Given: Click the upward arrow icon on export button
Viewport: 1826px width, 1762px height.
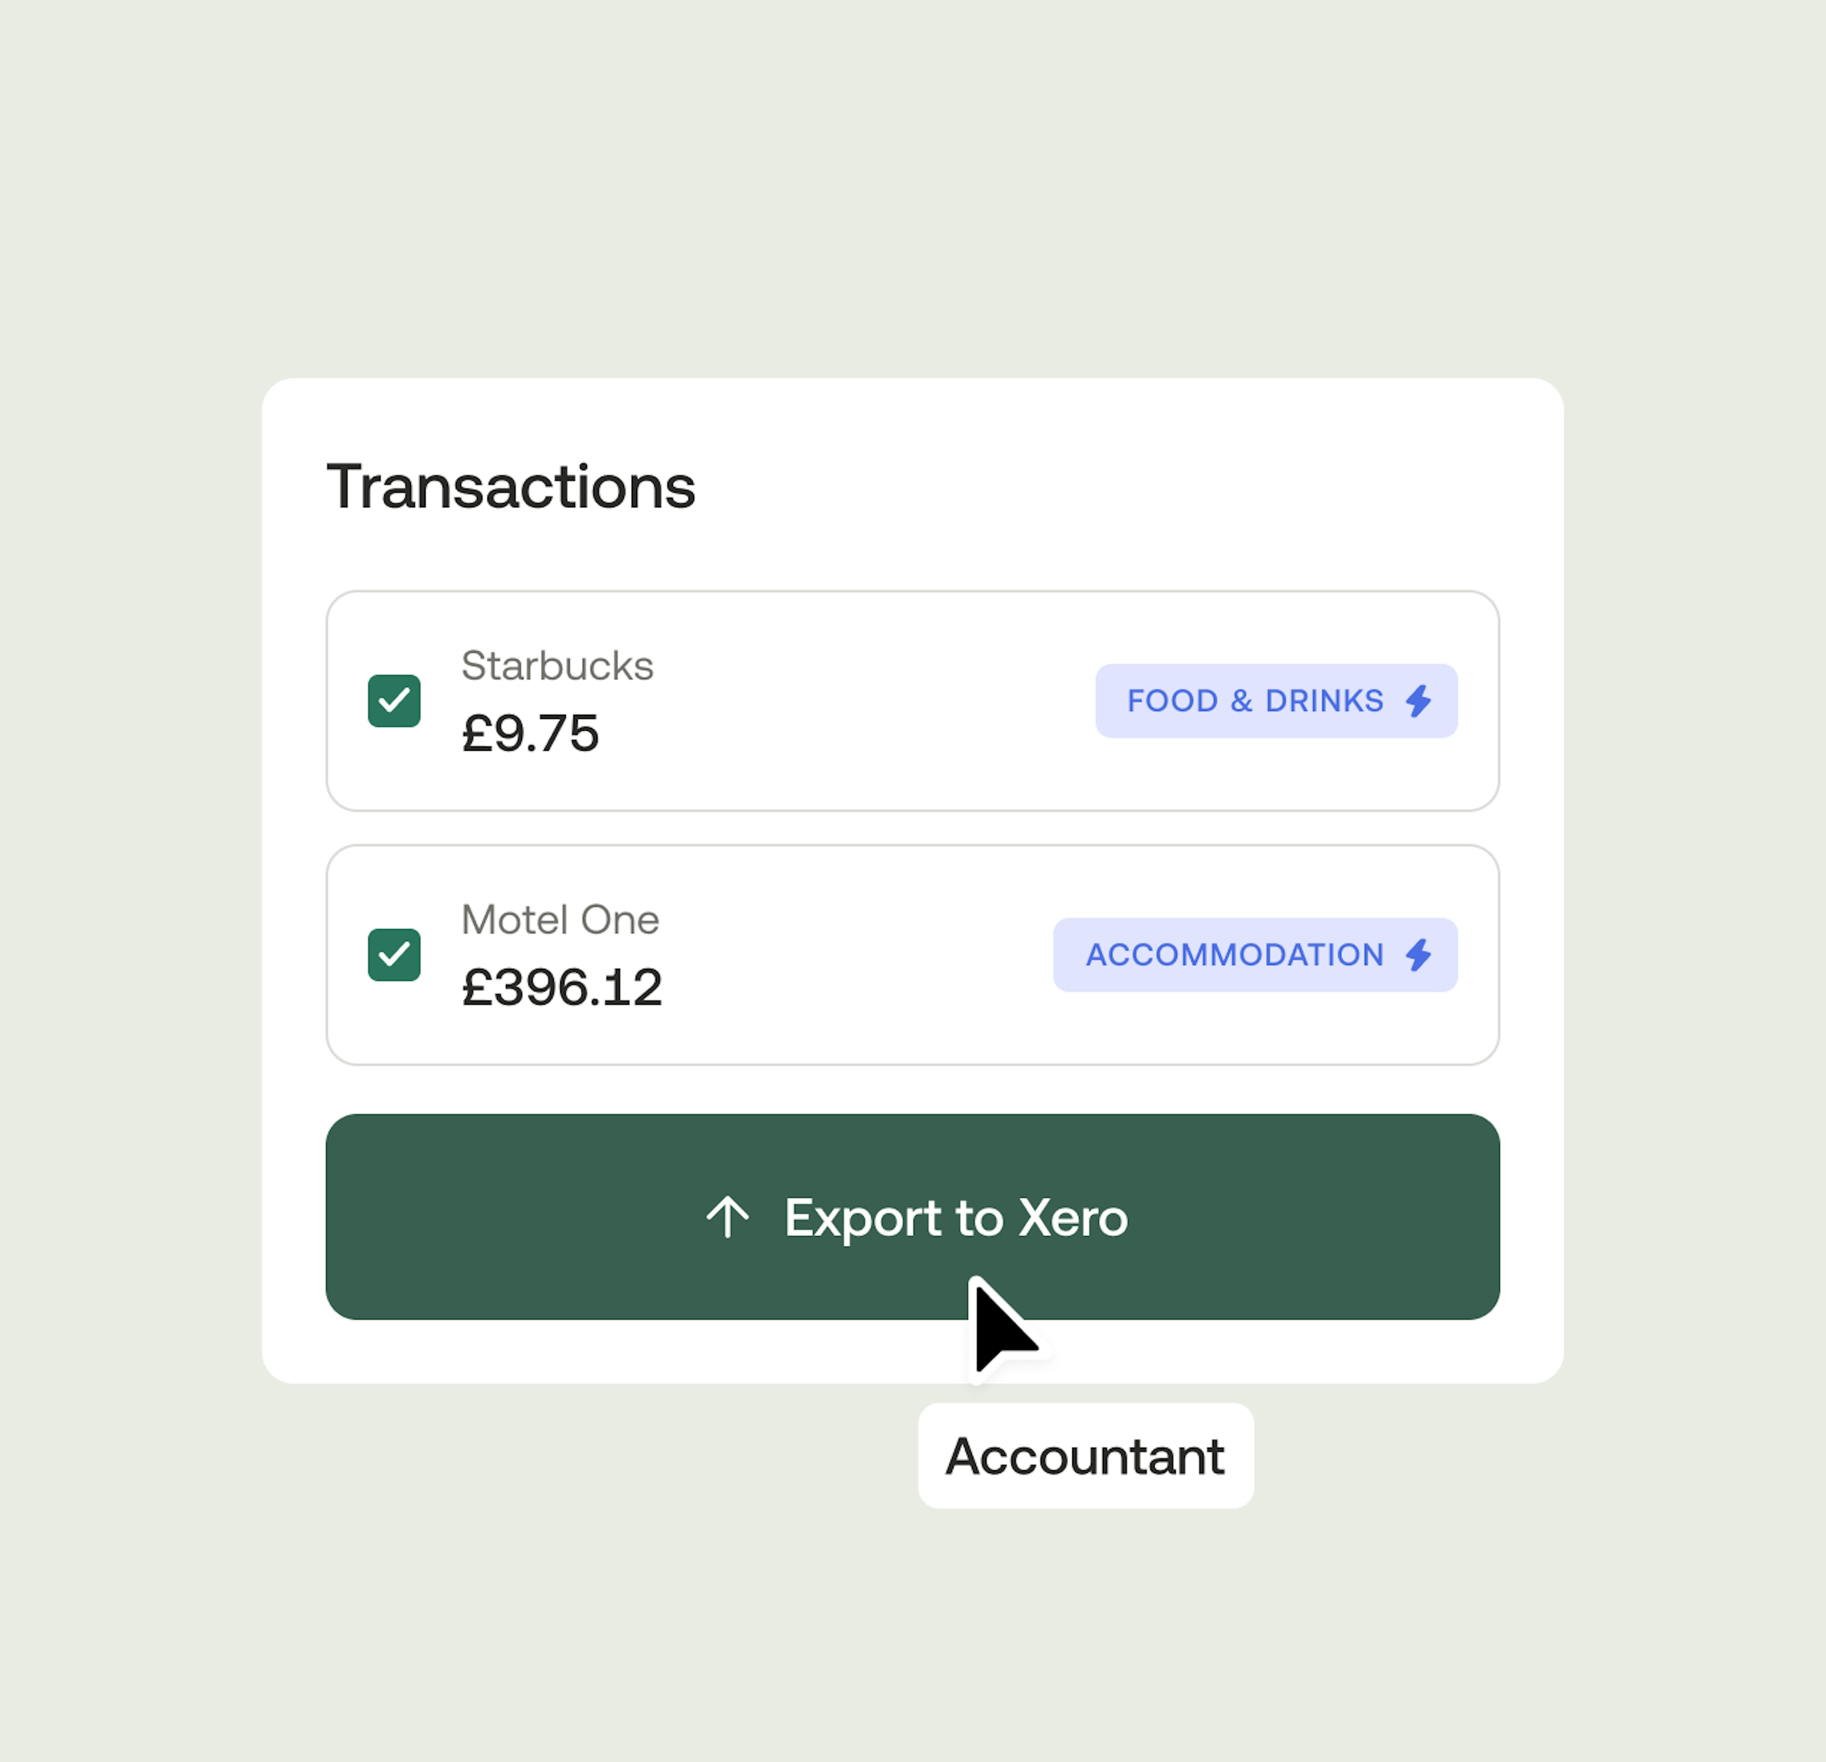Looking at the screenshot, I should (728, 1217).
